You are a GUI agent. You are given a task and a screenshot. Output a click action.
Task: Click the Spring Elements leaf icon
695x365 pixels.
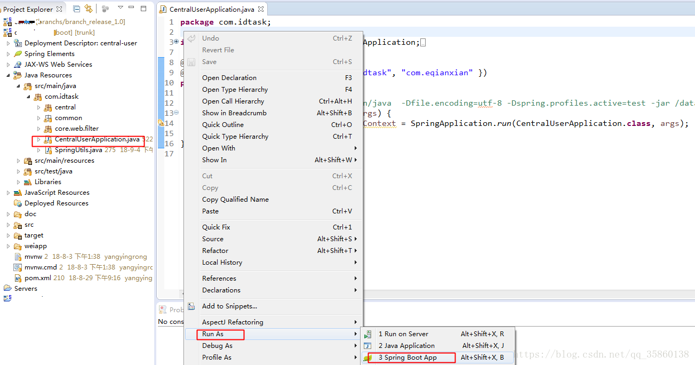coord(18,54)
